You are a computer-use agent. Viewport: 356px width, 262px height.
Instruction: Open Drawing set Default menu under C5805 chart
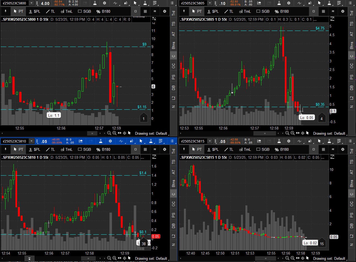coord(330,133)
